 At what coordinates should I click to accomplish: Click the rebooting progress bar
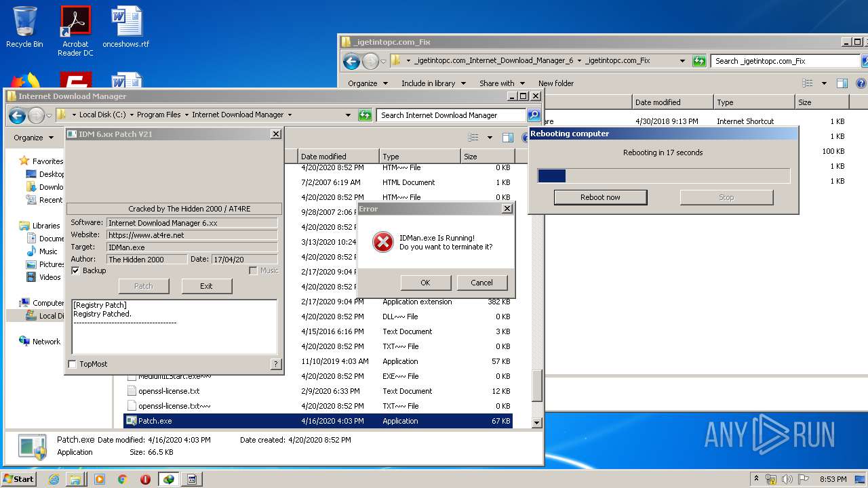click(664, 176)
